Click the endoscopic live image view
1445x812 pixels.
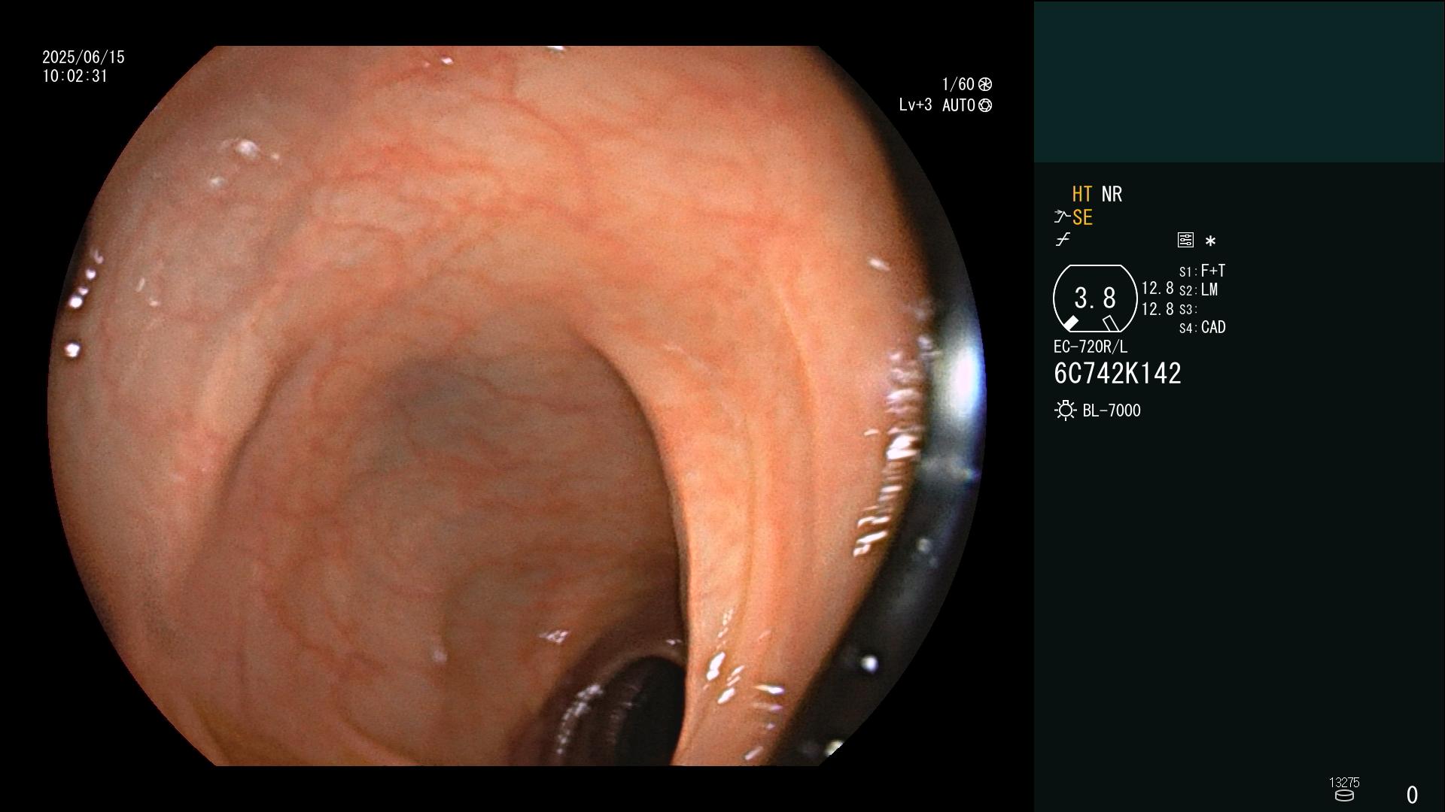tap(516, 406)
